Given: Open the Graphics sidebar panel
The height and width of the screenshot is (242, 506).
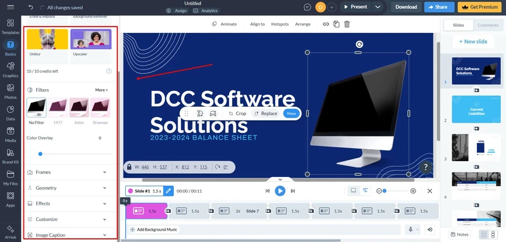Looking at the screenshot, I should pyautogui.click(x=10, y=70).
